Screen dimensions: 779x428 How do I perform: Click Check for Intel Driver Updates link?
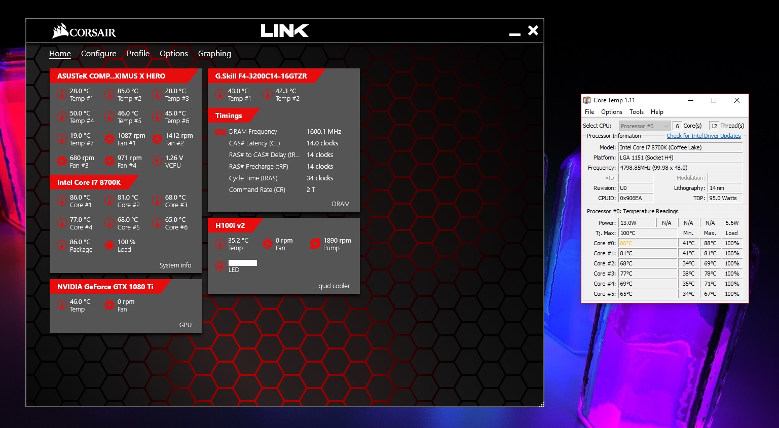pyautogui.click(x=703, y=136)
